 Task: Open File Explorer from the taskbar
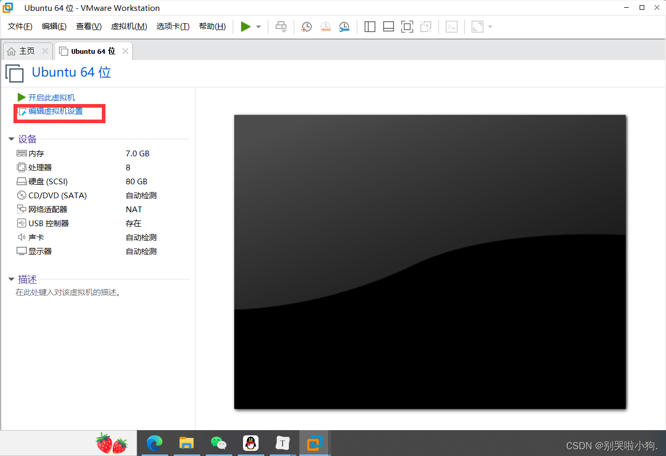pos(187,443)
